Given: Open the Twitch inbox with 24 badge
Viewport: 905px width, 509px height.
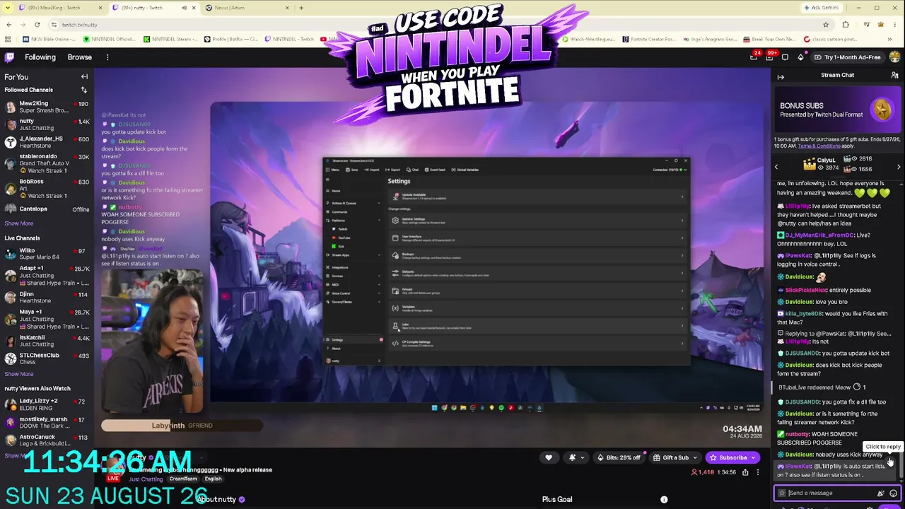Looking at the screenshot, I should click(x=754, y=57).
